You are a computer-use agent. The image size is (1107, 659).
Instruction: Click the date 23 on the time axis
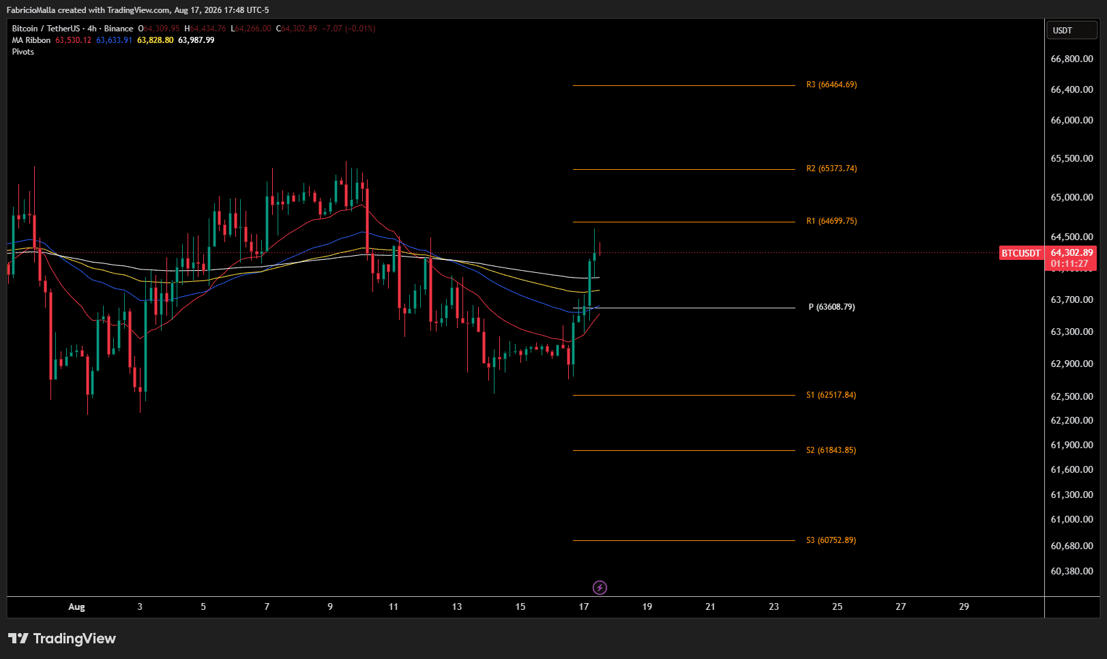tap(774, 606)
